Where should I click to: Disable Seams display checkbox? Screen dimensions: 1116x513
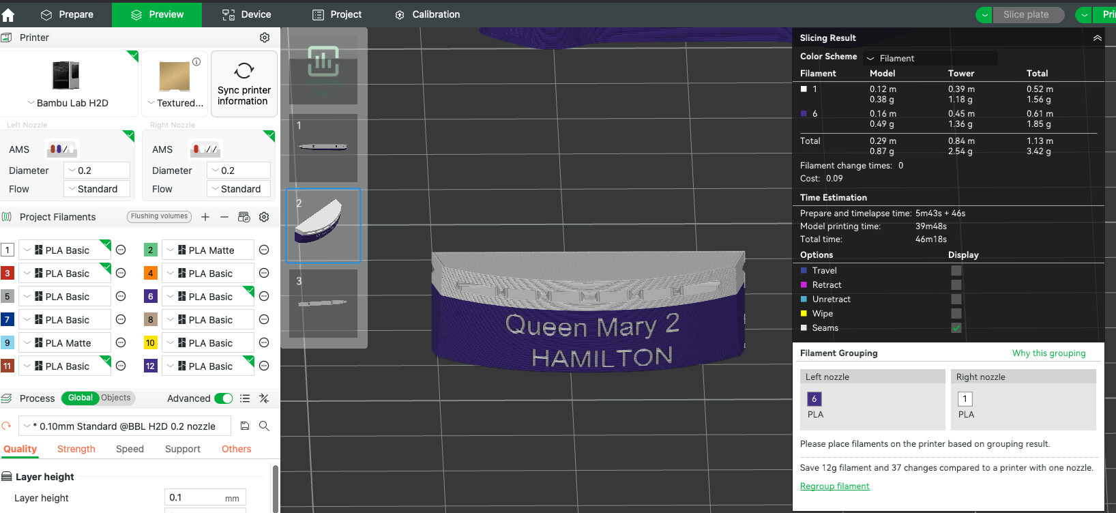click(x=956, y=328)
